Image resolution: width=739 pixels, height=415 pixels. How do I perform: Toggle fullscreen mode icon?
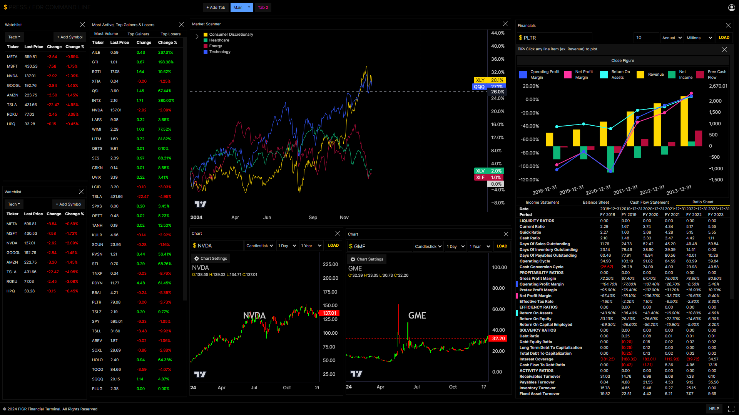click(731, 409)
